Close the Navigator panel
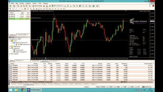 [x=30, y=37]
